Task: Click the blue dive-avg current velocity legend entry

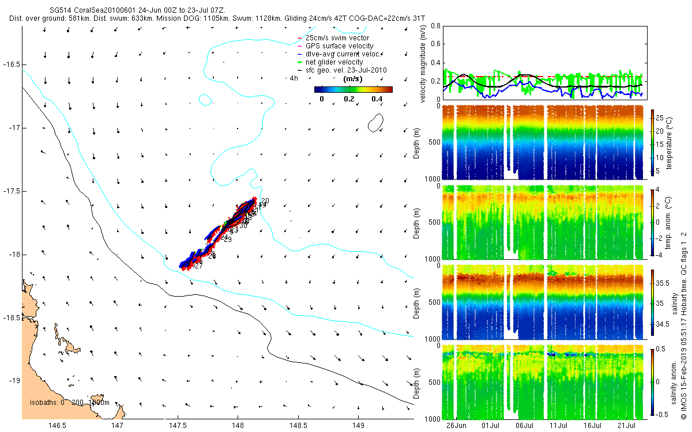Action: point(344,54)
